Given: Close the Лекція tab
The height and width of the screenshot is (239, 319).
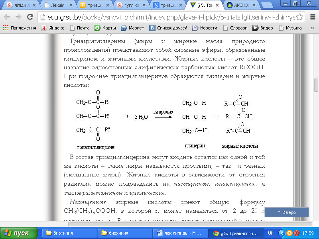Looking at the screenshot, I should pos(71,5).
